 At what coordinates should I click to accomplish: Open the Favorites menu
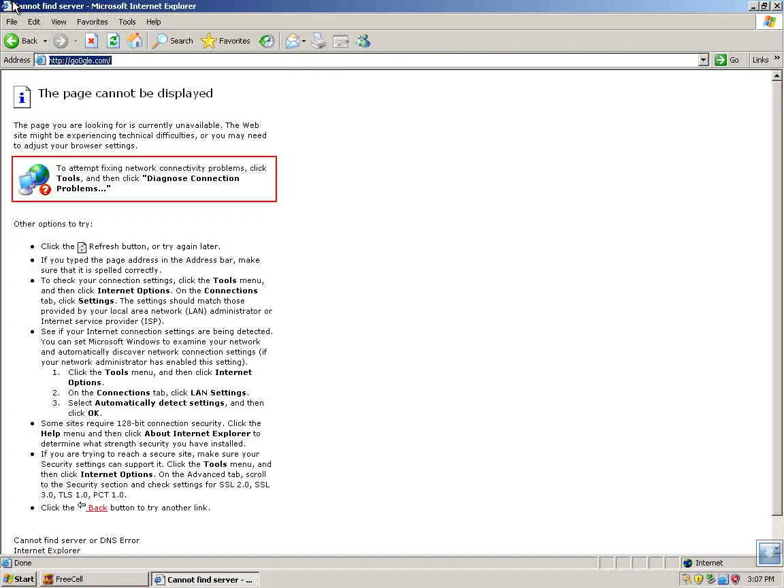(93, 22)
